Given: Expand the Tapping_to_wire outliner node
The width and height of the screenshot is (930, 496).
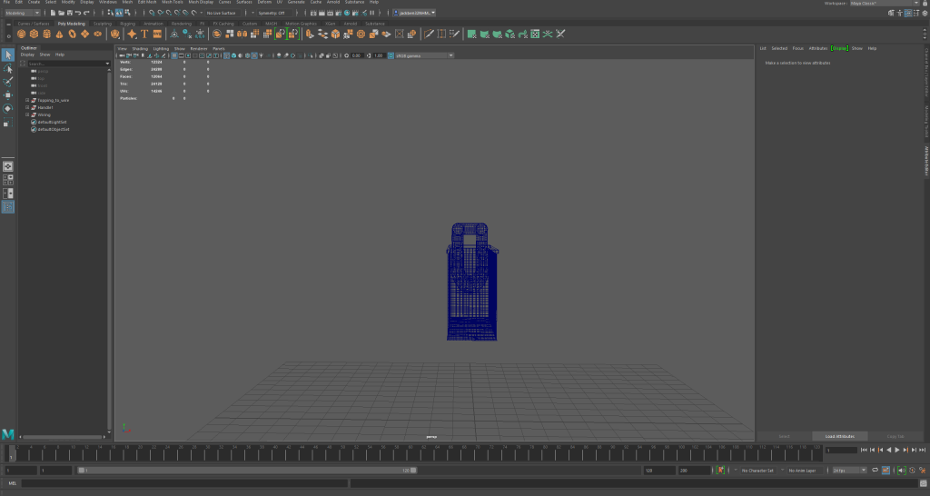Looking at the screenshot, I should (x=27, y=100).
